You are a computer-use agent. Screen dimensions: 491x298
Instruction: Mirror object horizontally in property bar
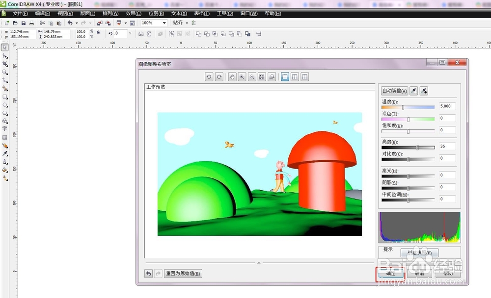[141, 34]
